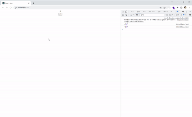Viewport: 192px width, 117px height.
Task: Close the DevTools panel
Action: [x=190, y=12]
